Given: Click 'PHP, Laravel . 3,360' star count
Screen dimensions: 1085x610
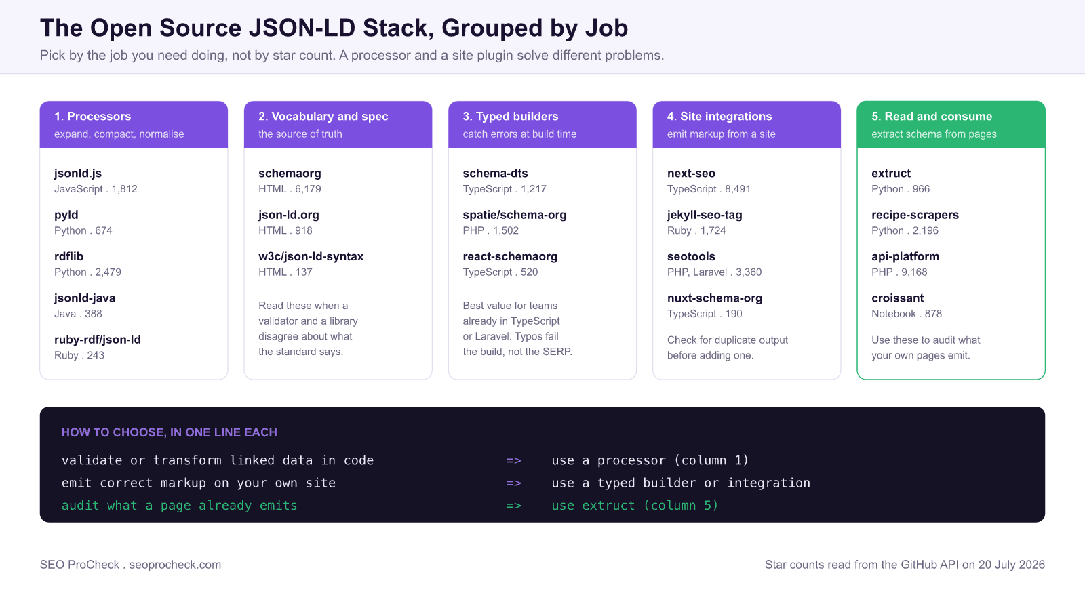Looking at the screenshot, I should click(x=715, y=272).
